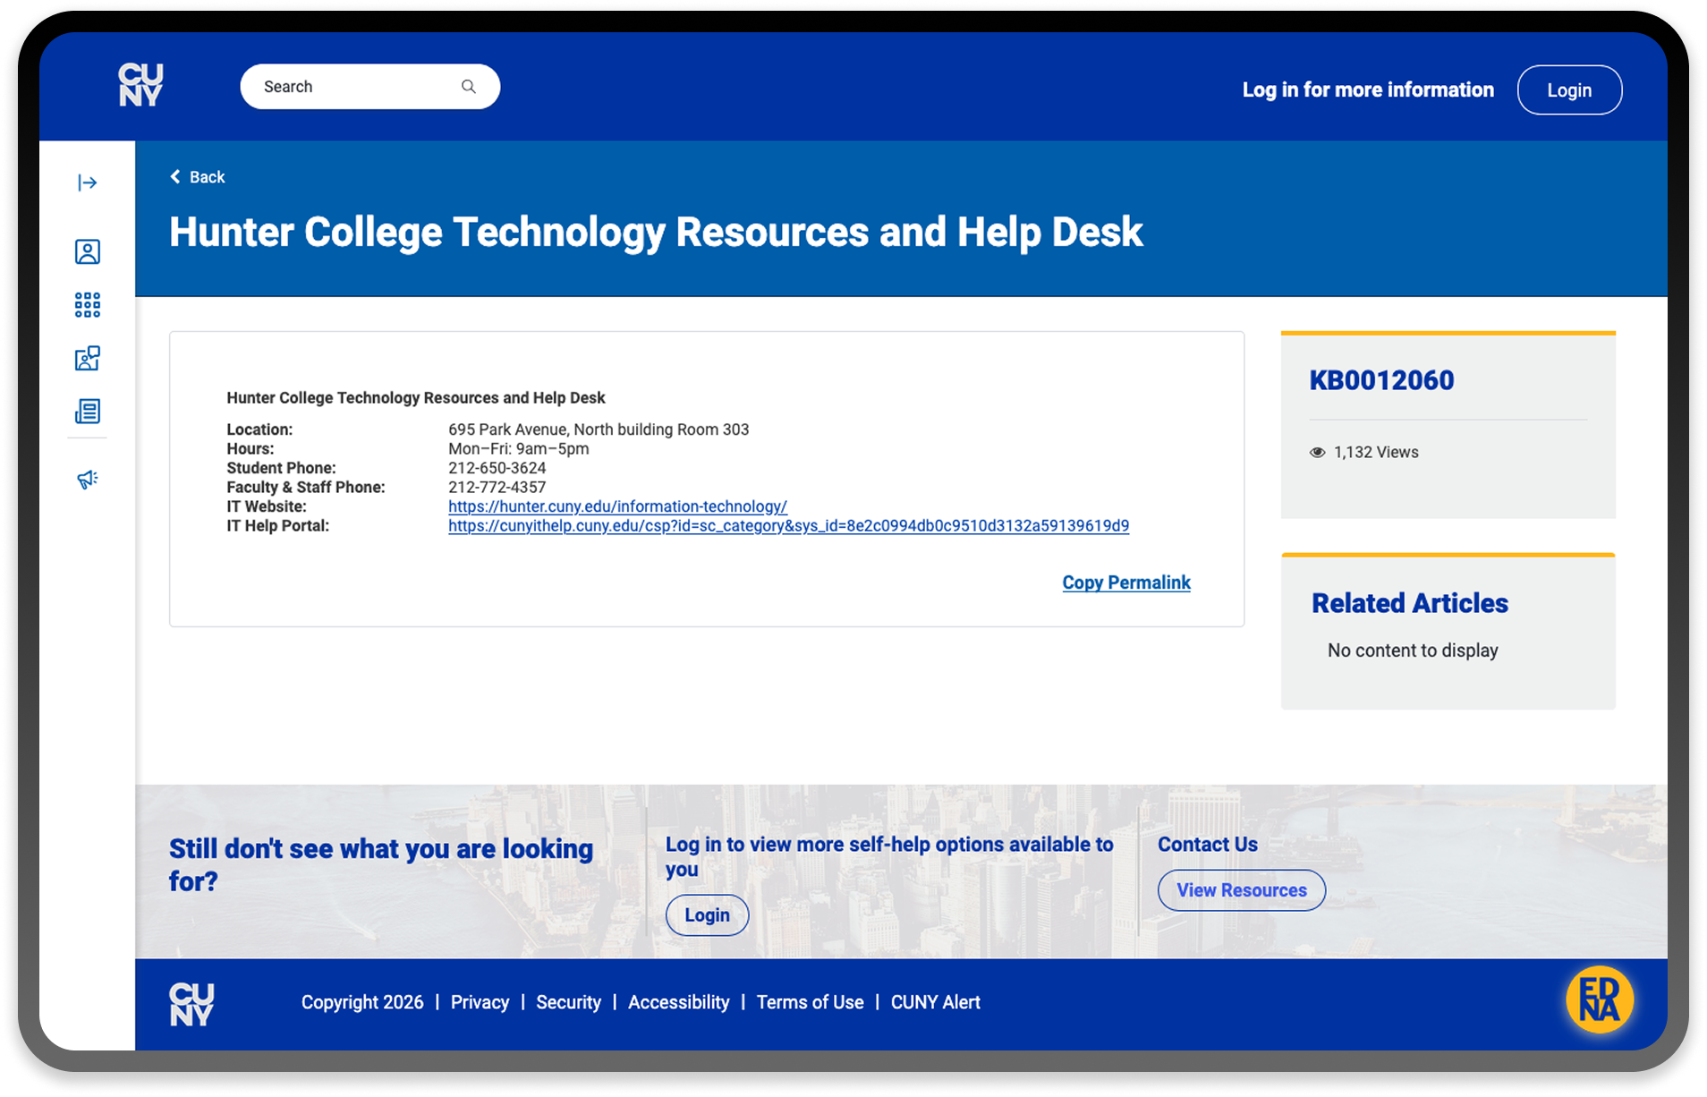Click "Log in for more information" text
1707x1097 pixels.
(1368, 89)
